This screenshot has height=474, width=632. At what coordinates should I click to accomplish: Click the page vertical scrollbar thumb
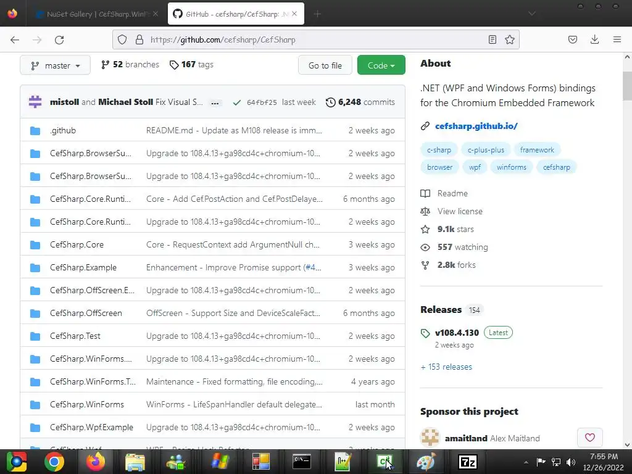tap(627, 86)
